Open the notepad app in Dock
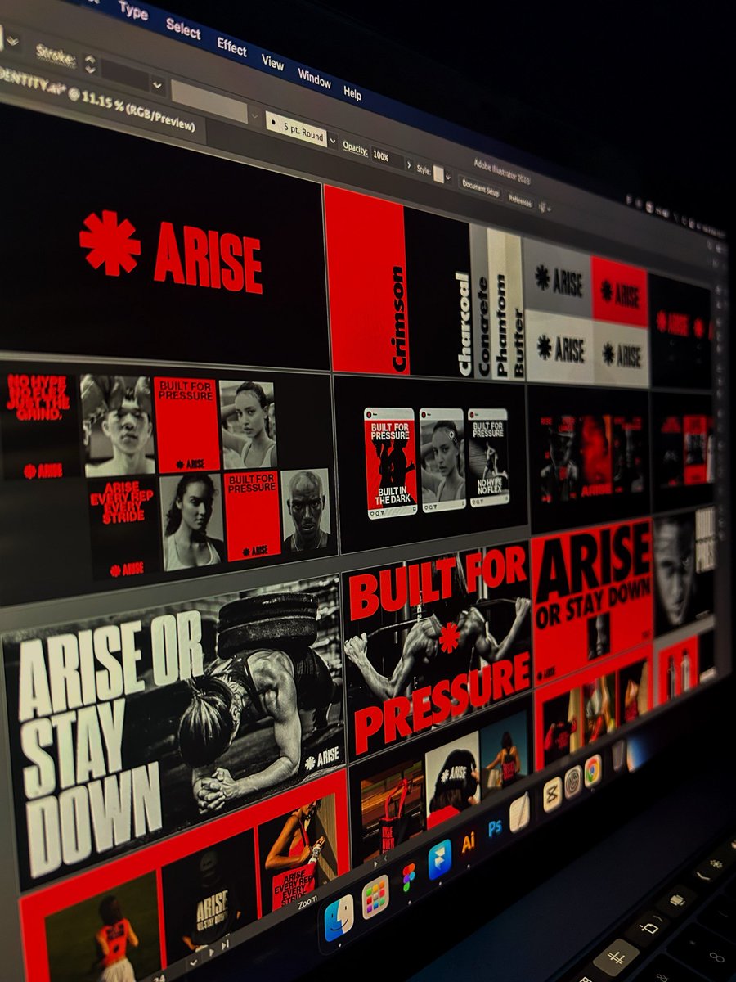Image resolution: width=736 pixels, height=982 pixels. (x=520, y=813)
